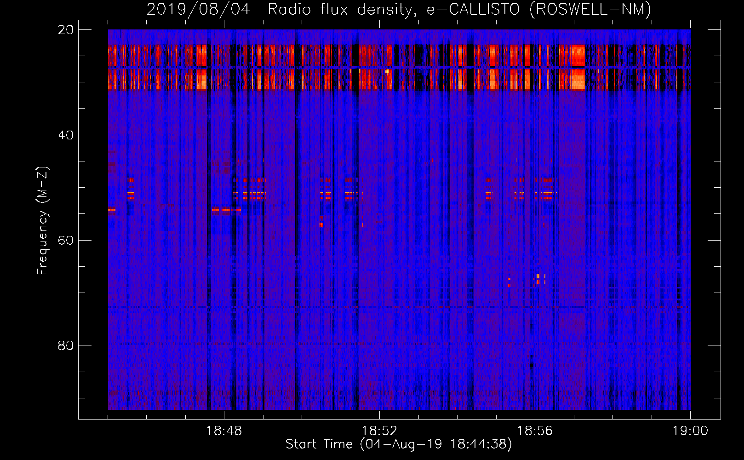Viewport: 744px width, 460px height.
Task: Click the time tick label '18:48'
Action: [224, 431]
